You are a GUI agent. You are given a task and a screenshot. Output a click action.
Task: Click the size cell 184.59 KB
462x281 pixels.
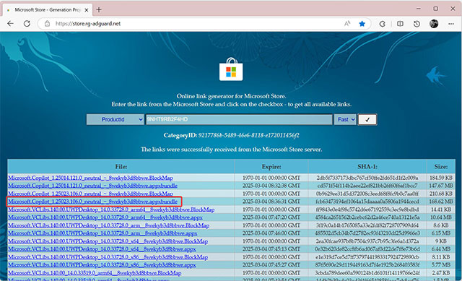point(441,178)
